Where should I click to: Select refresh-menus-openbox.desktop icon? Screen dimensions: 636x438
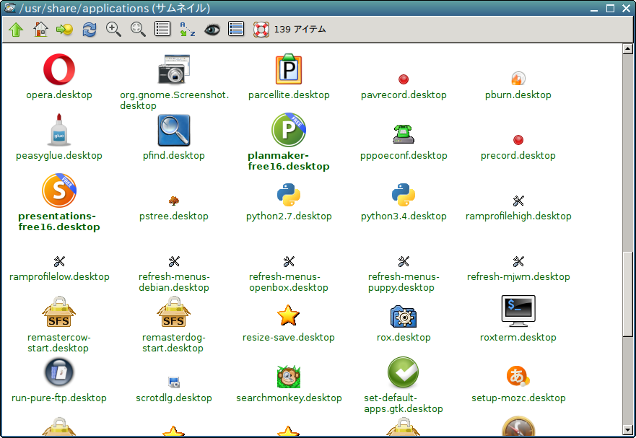[x=289, y=262]
